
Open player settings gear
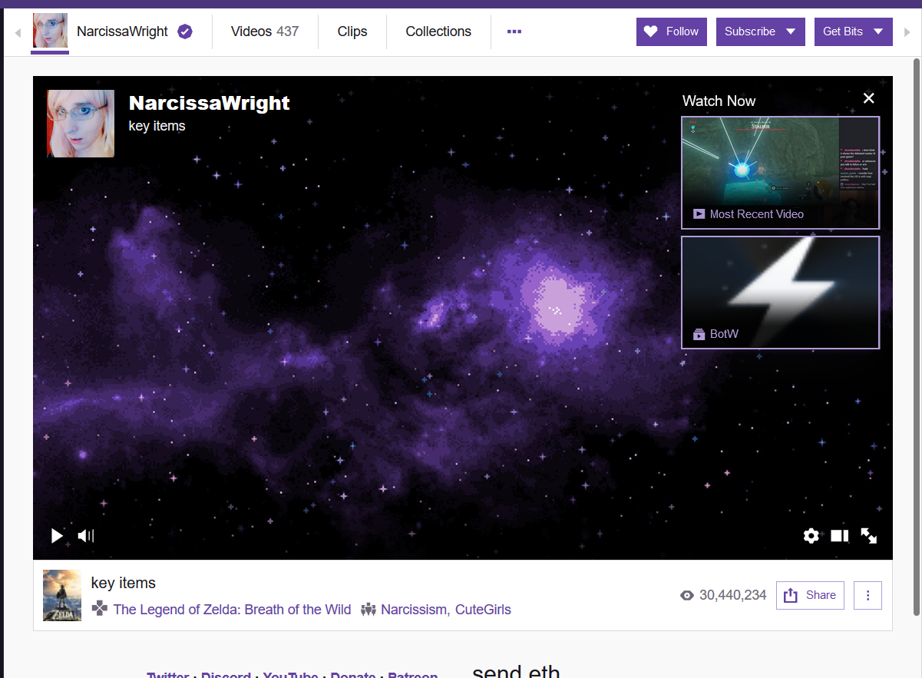(811, 536)
